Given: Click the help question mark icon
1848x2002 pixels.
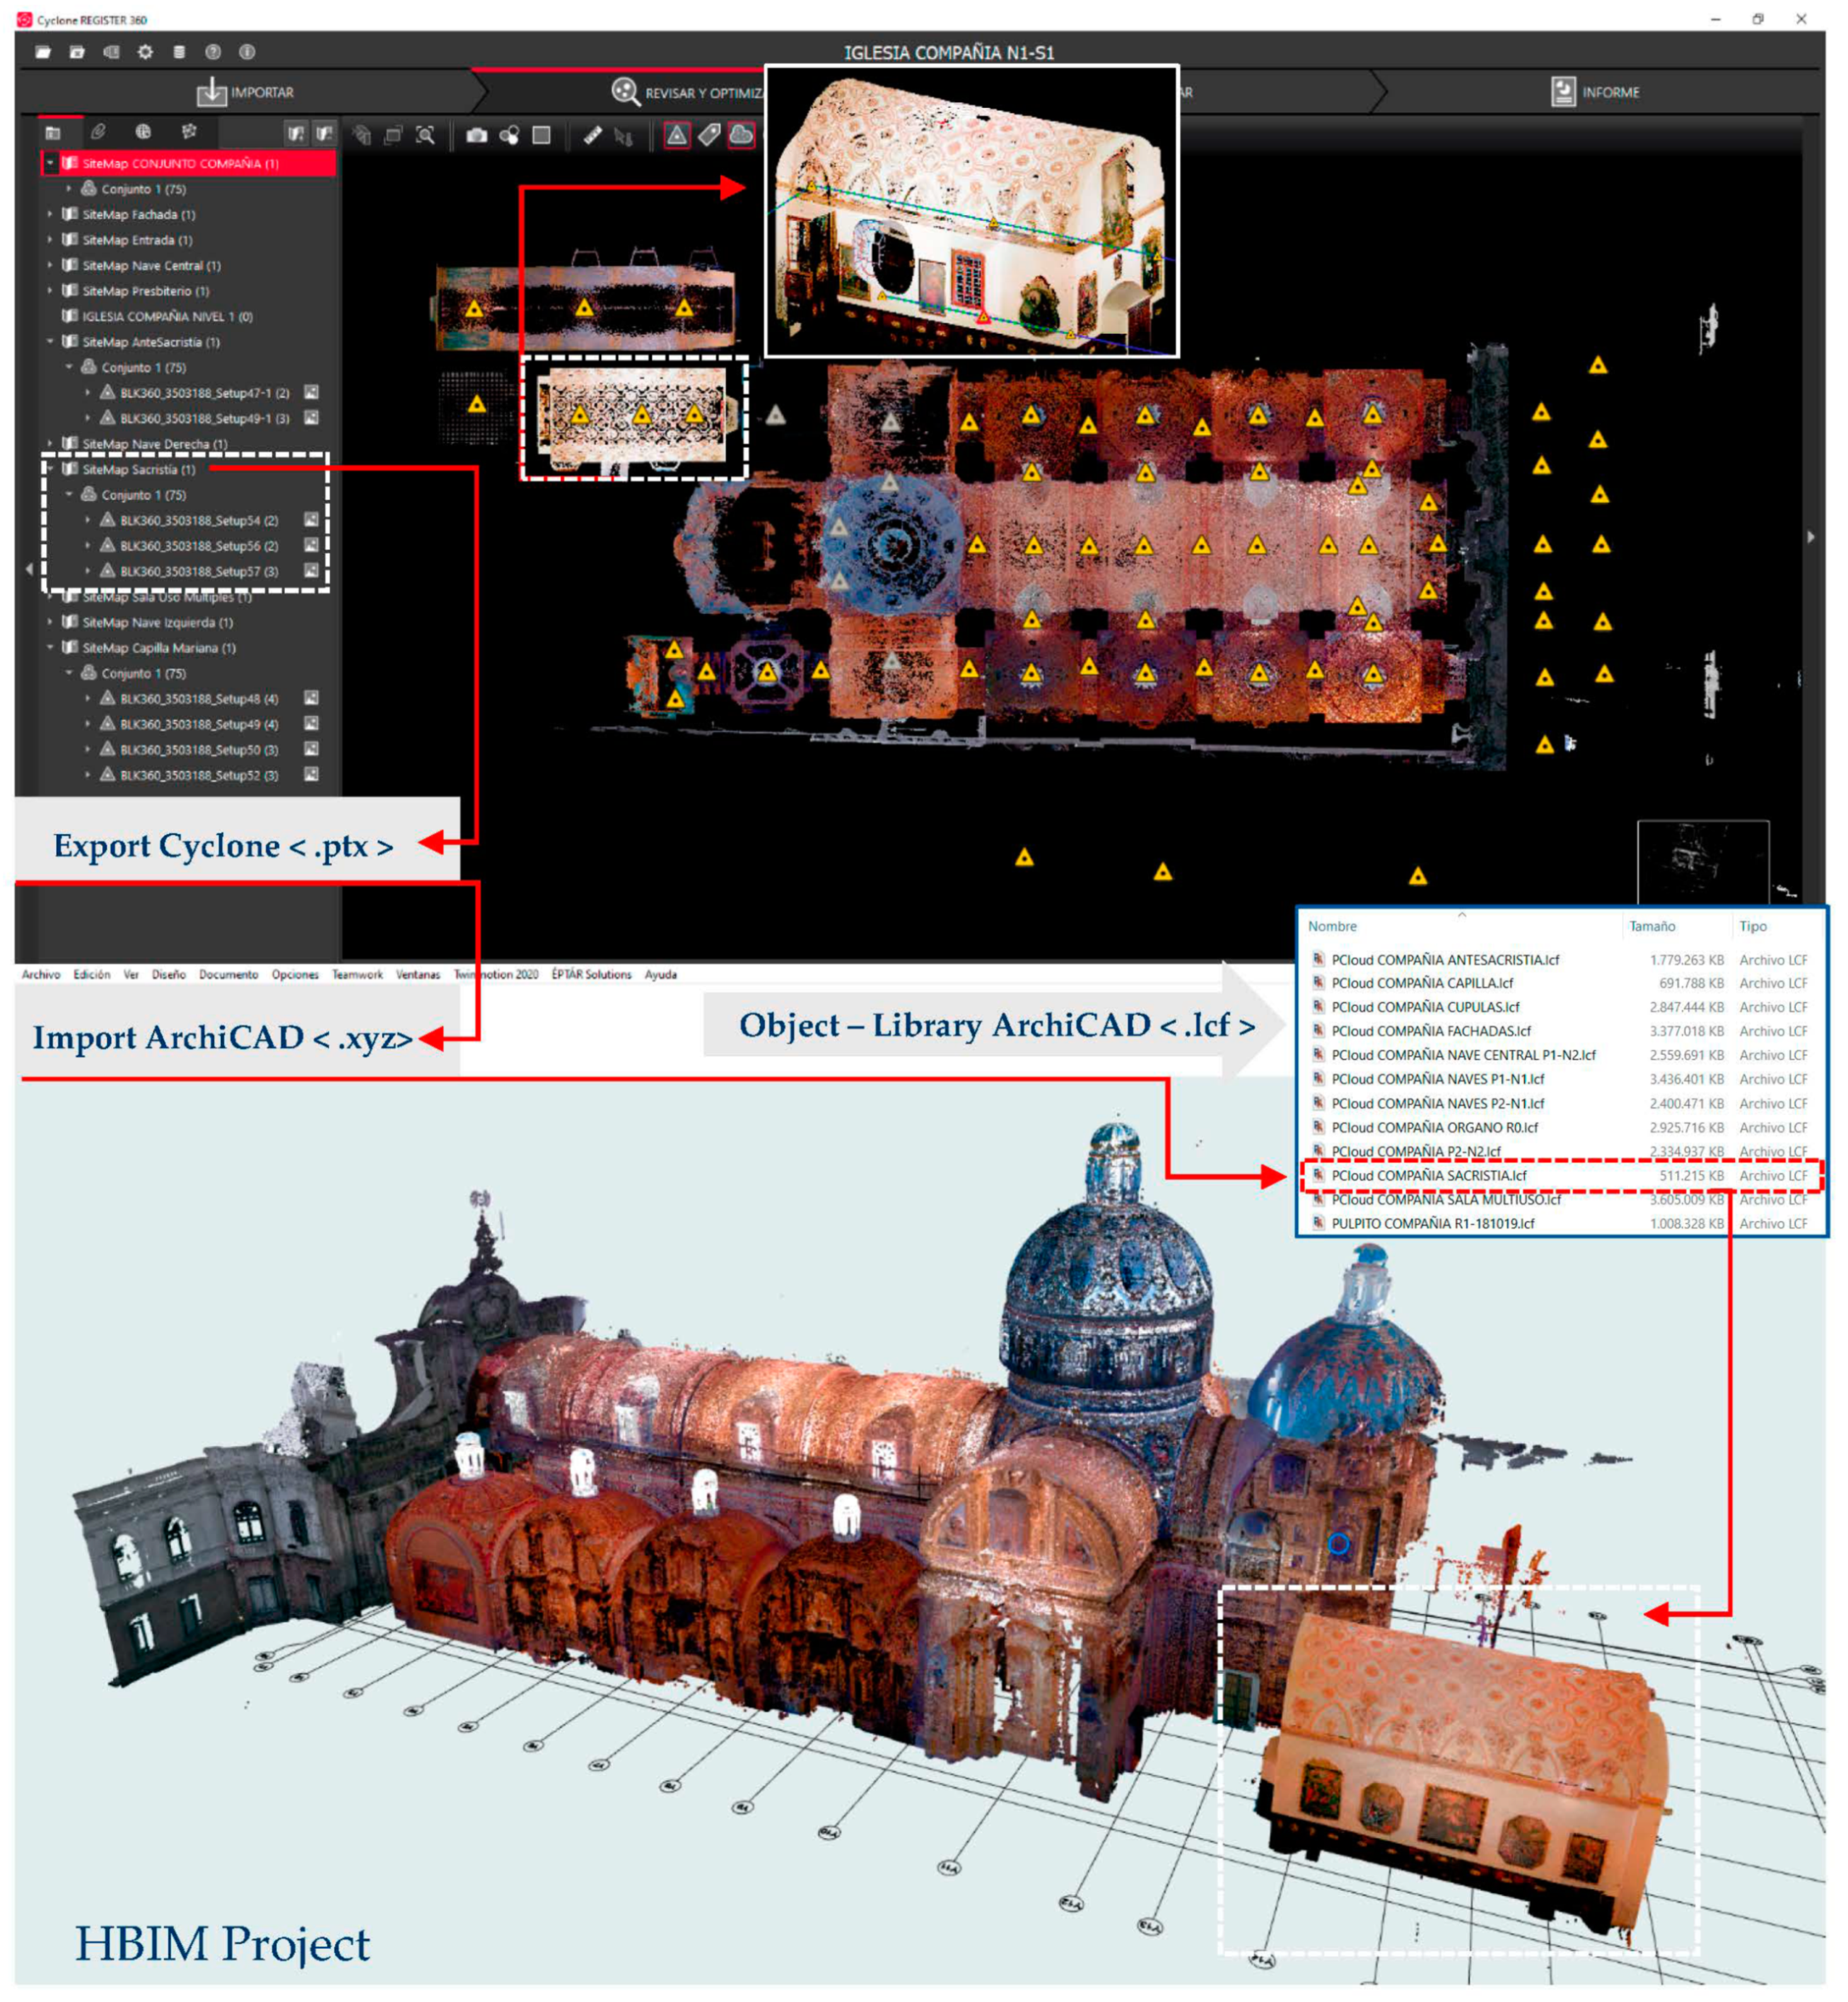Looking at the screenshot, I should tap(213, 52).
